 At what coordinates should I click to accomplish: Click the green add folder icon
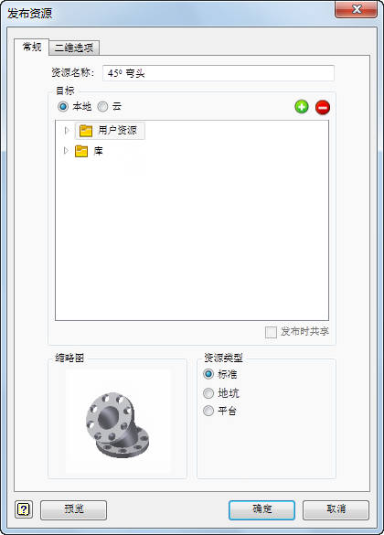tap(302, 107)
